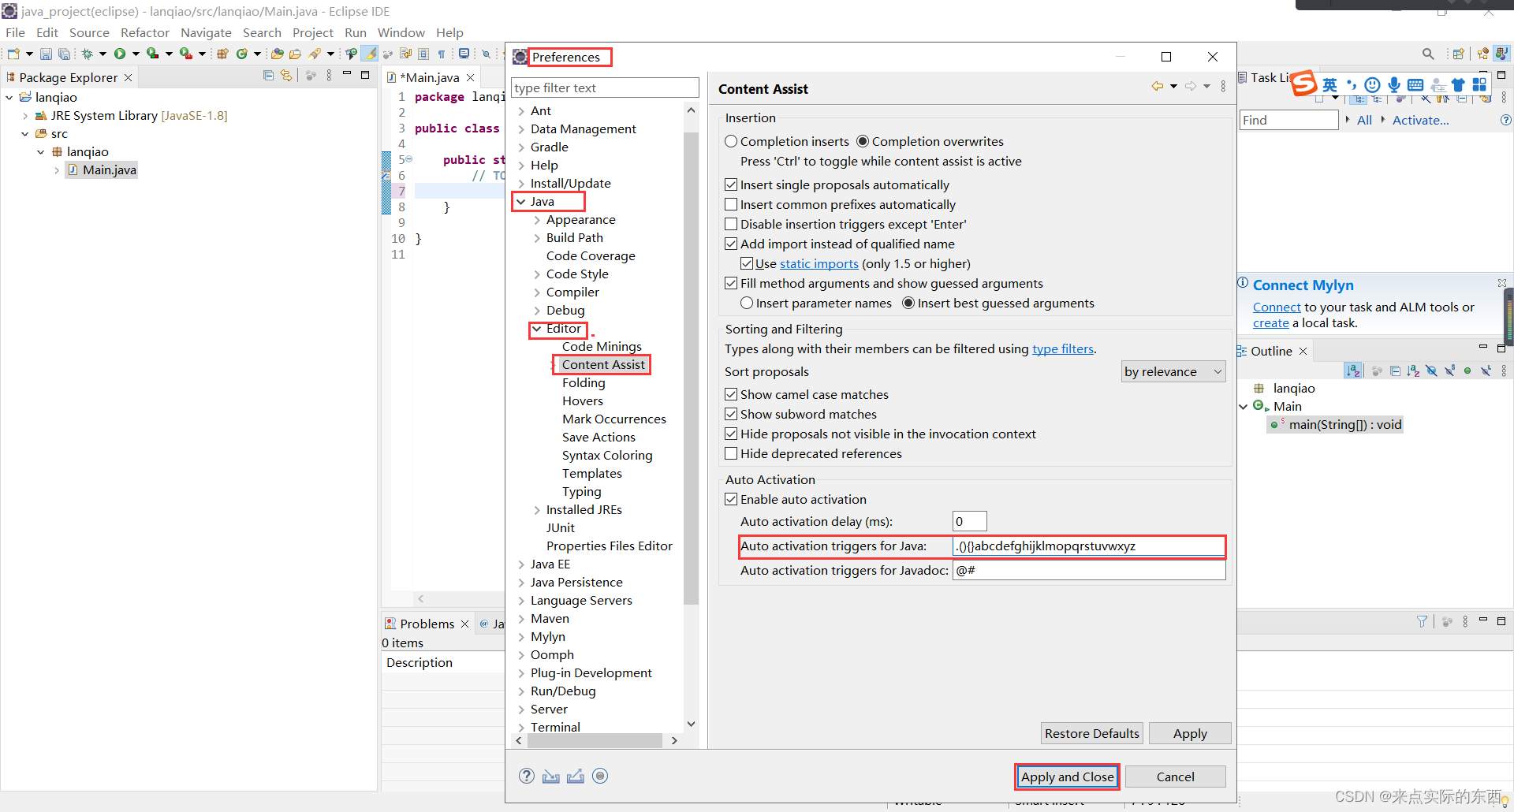The width and height of the screenshot is (1514, 812).
Task: Click the Open Type icon in the toolbar
Action: (277, 54)
